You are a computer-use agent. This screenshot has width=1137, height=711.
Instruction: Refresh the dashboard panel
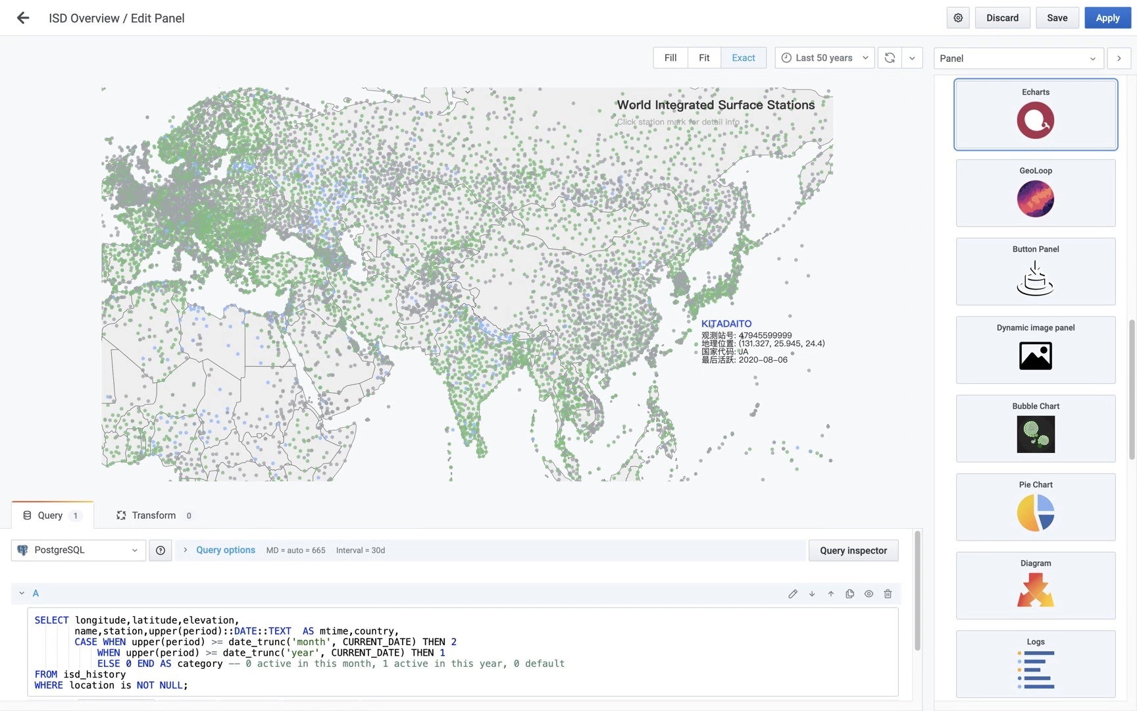(x=890, y=58)
